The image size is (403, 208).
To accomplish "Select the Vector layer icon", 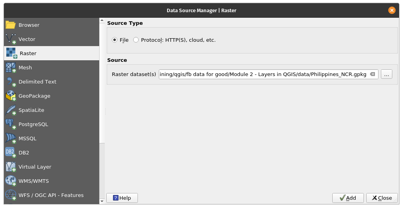I will (11, 39).
